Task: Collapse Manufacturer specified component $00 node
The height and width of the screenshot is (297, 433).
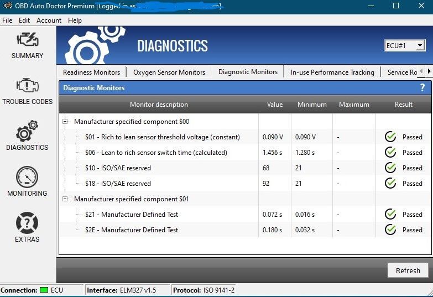Action: [x=66, y=121]
